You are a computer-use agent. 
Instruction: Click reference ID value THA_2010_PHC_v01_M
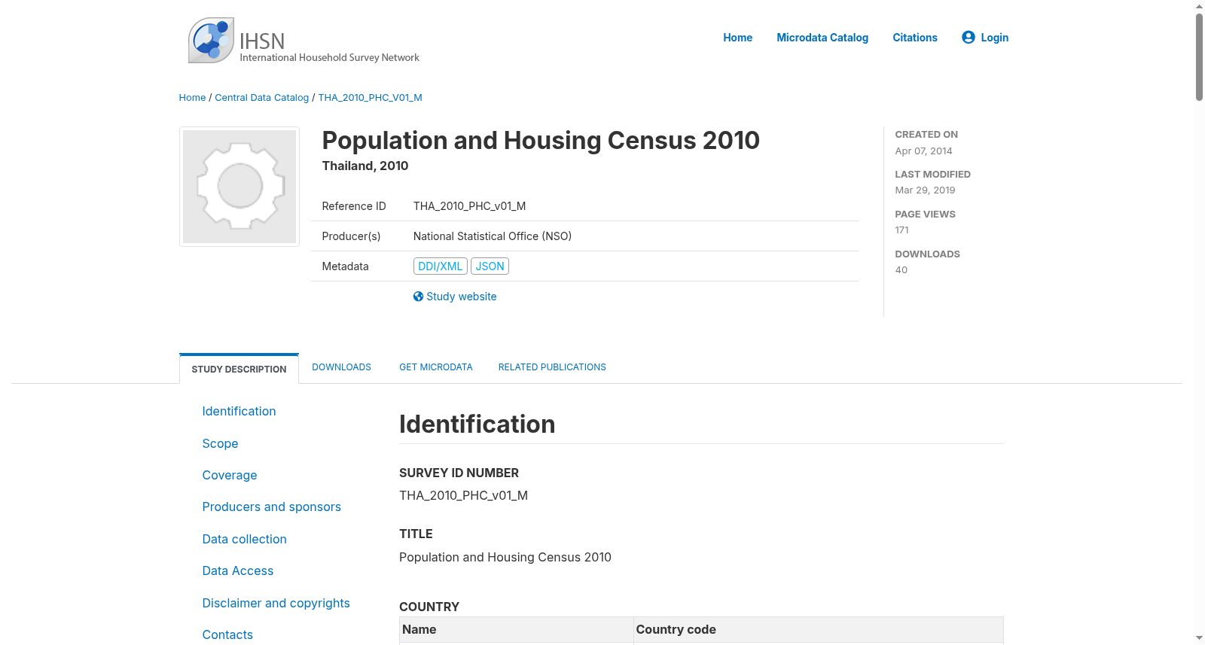coord(469,206)
